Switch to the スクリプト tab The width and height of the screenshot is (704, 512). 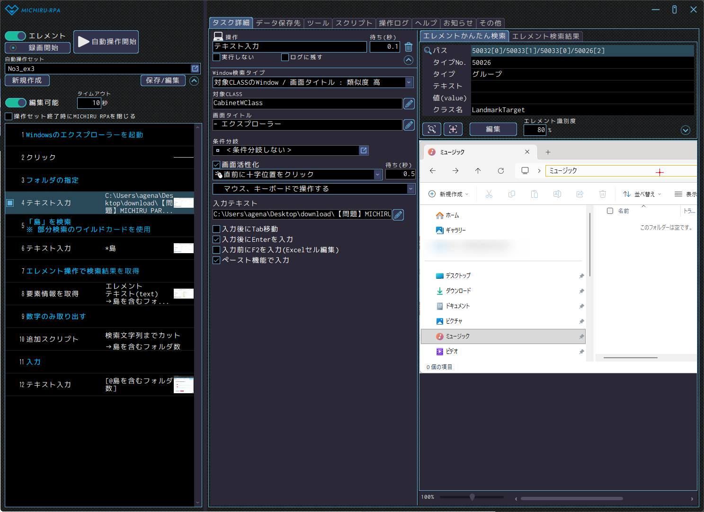coord(354,23)
